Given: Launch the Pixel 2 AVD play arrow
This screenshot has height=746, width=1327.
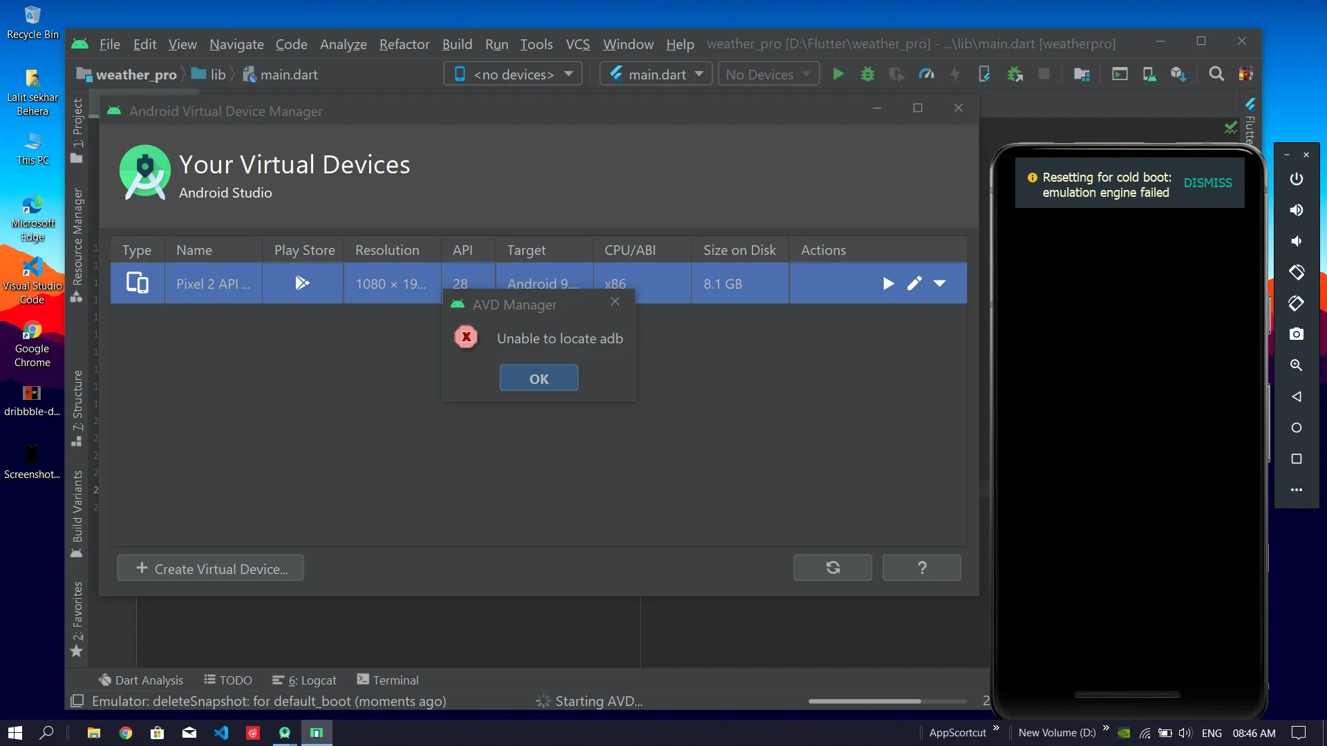Looking at the screenshot, I should (x=888, y=283).
